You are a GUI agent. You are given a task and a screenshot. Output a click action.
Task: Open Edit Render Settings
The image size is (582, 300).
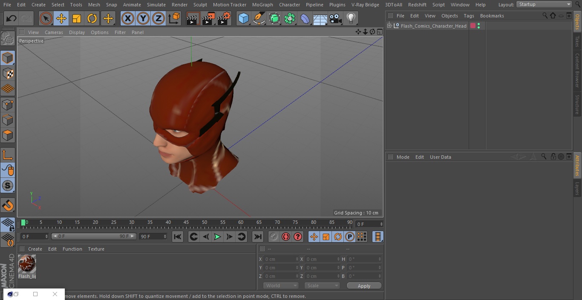click(224, 18)
